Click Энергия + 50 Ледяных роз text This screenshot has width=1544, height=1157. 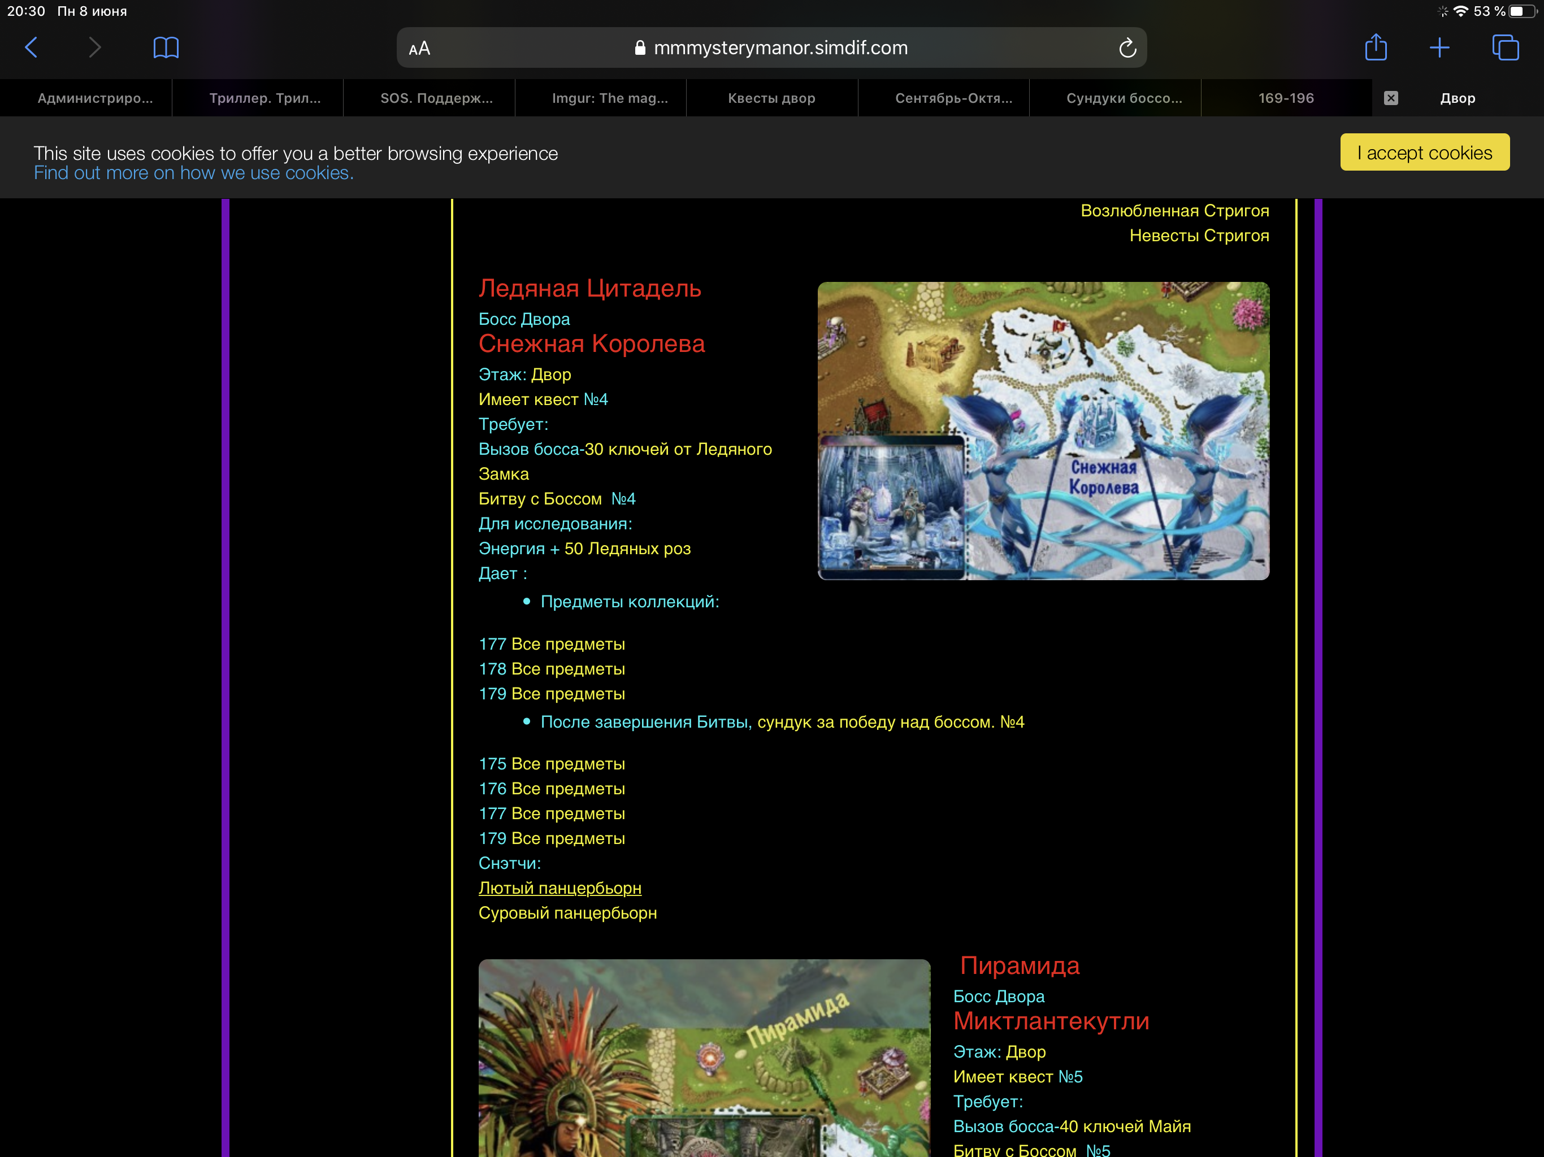[584, 549]
